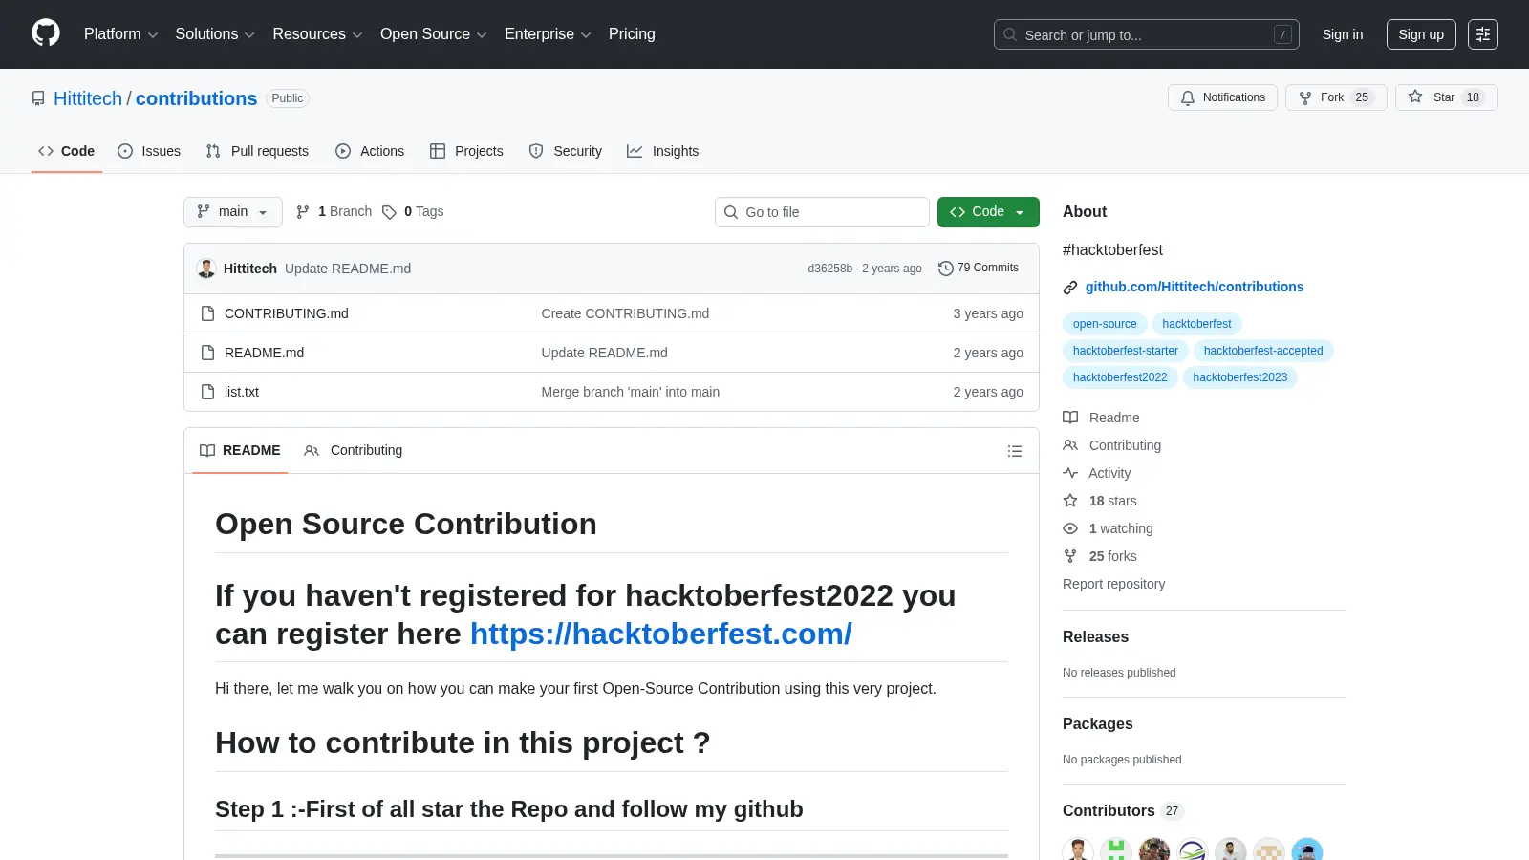Image resolution: width=1529 pixels, height=860 pixels.
Task: Open Contributing link in About sidebar
Action: (1112, 445)
